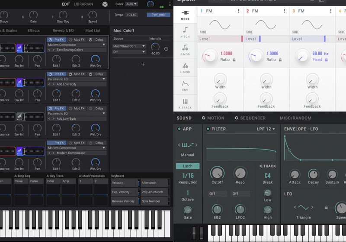Image resolution: width=346 pixels, height=242 pixels.
Task: Expand the Mod Wheel CC 1 source dropdown
Action: [x=129, y=46]
